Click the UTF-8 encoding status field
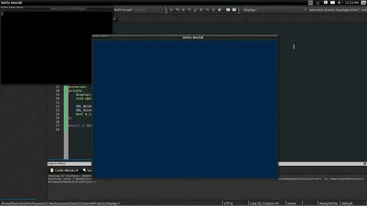Image resolution: width=367 pixels, height=206 pixels. (228, 203)
